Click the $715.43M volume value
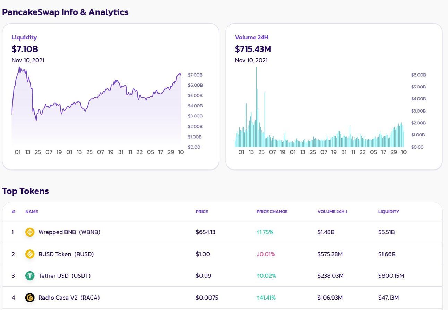The image size is (448, 310). 253,49
